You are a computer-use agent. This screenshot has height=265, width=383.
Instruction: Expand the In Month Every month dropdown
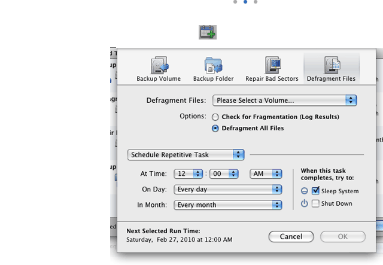[227, 205]
